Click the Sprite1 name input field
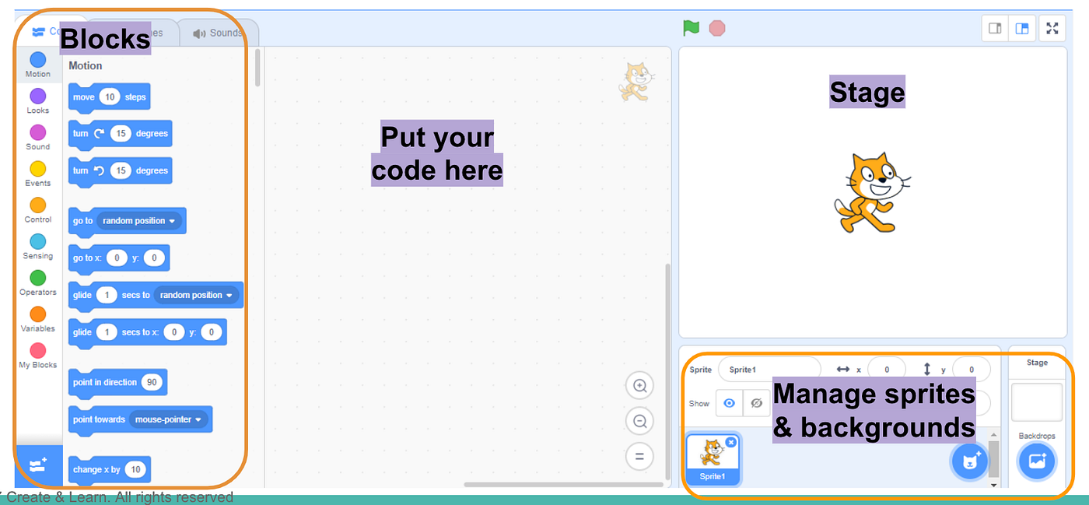Viewport: 1089px width, 505px height. 769,368
